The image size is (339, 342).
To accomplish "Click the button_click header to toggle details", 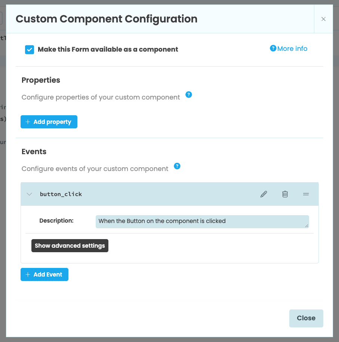I will (61, 194).
